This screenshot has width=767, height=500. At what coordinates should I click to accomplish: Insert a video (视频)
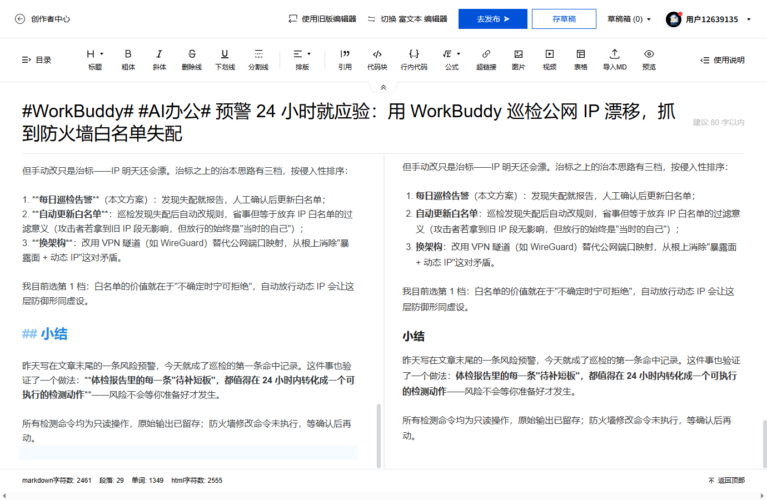pos(550,59)
